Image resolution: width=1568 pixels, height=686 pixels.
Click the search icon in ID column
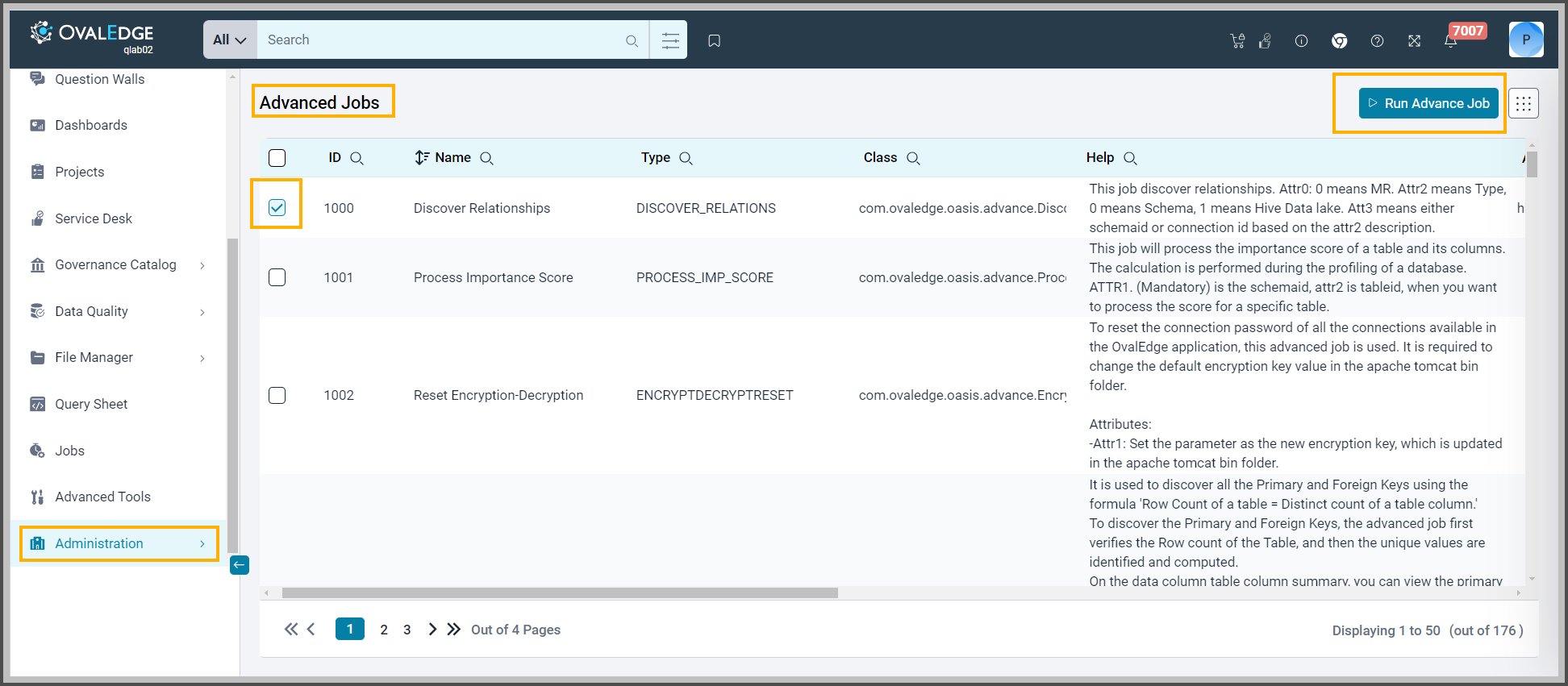pos(357,159)
